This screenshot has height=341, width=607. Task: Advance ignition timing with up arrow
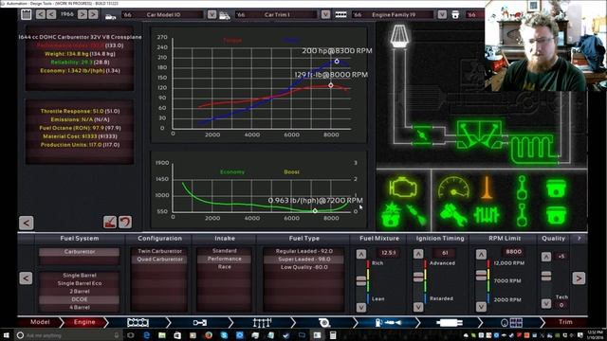click(418, 255)
